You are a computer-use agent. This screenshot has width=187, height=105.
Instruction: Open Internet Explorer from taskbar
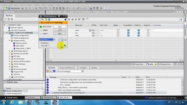[x=12, y=102]
